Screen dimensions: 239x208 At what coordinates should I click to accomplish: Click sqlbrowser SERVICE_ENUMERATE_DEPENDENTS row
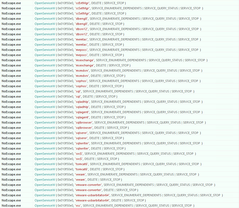(119, 122)
